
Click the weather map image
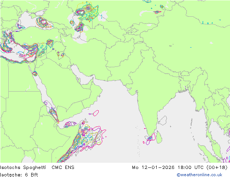[x=115, y=81]
